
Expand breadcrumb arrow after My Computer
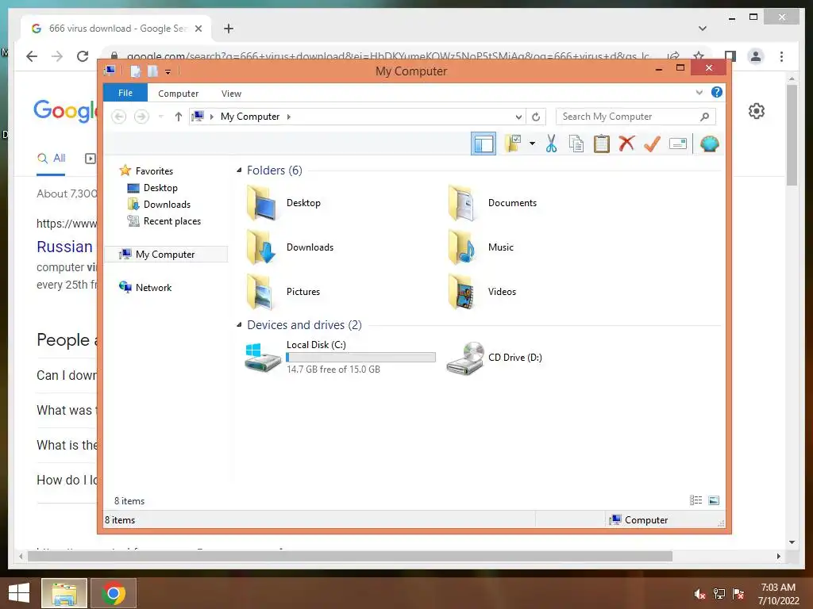[289, 117]
